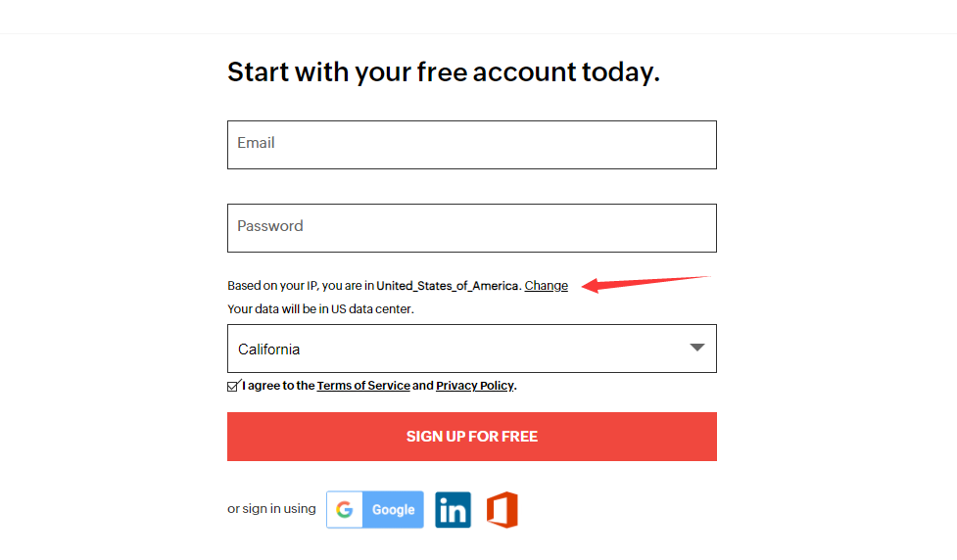
Task: Click the Google 'G' logo
Action: (344, 510)
